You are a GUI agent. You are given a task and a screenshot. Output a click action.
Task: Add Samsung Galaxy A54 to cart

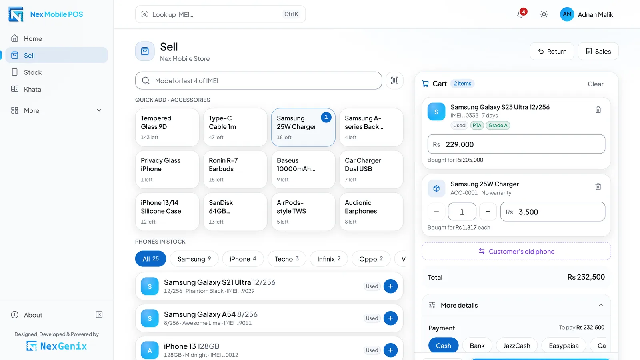click(x=390, y=318)
